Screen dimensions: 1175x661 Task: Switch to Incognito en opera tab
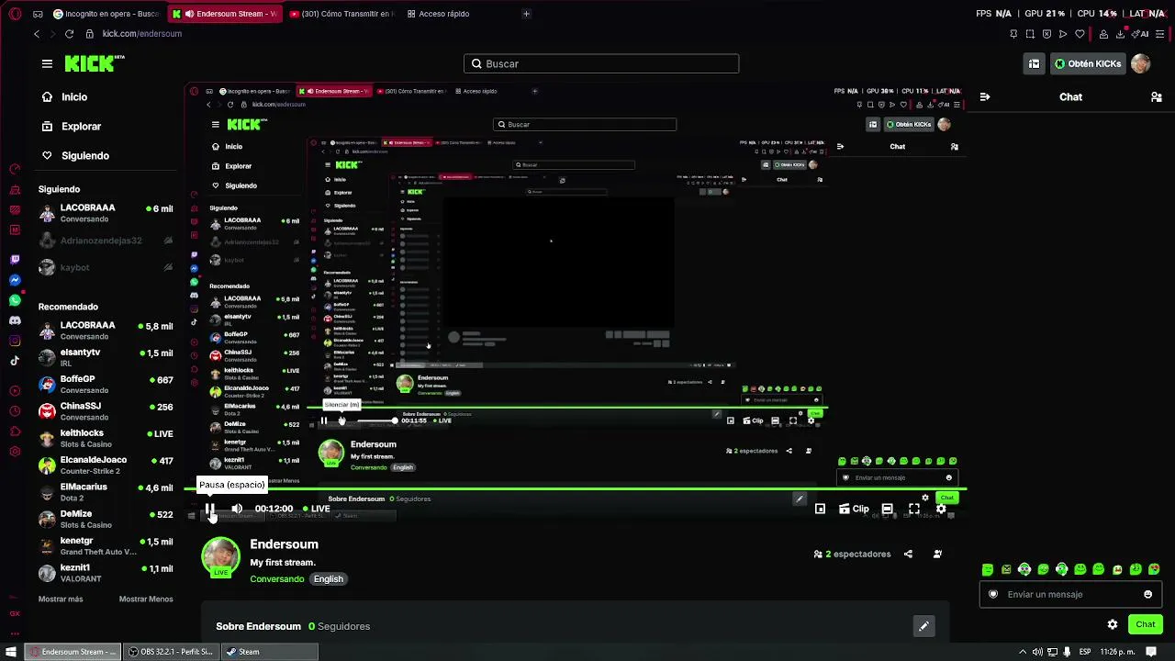click(x=106, y=14)
